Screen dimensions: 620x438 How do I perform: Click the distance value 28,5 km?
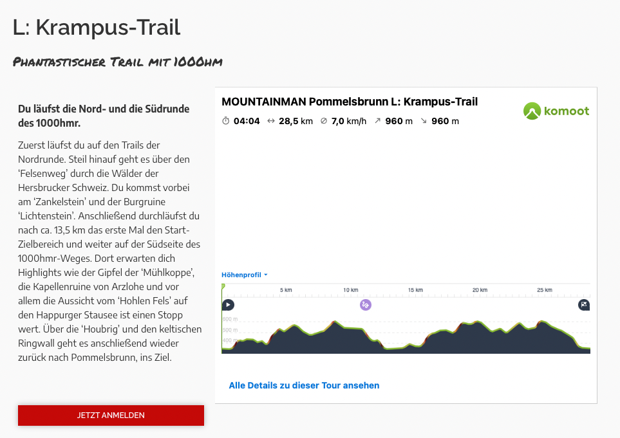coord(296,122)
